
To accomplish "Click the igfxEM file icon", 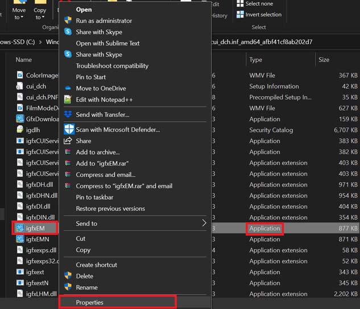I will click(x=20, y=228).
